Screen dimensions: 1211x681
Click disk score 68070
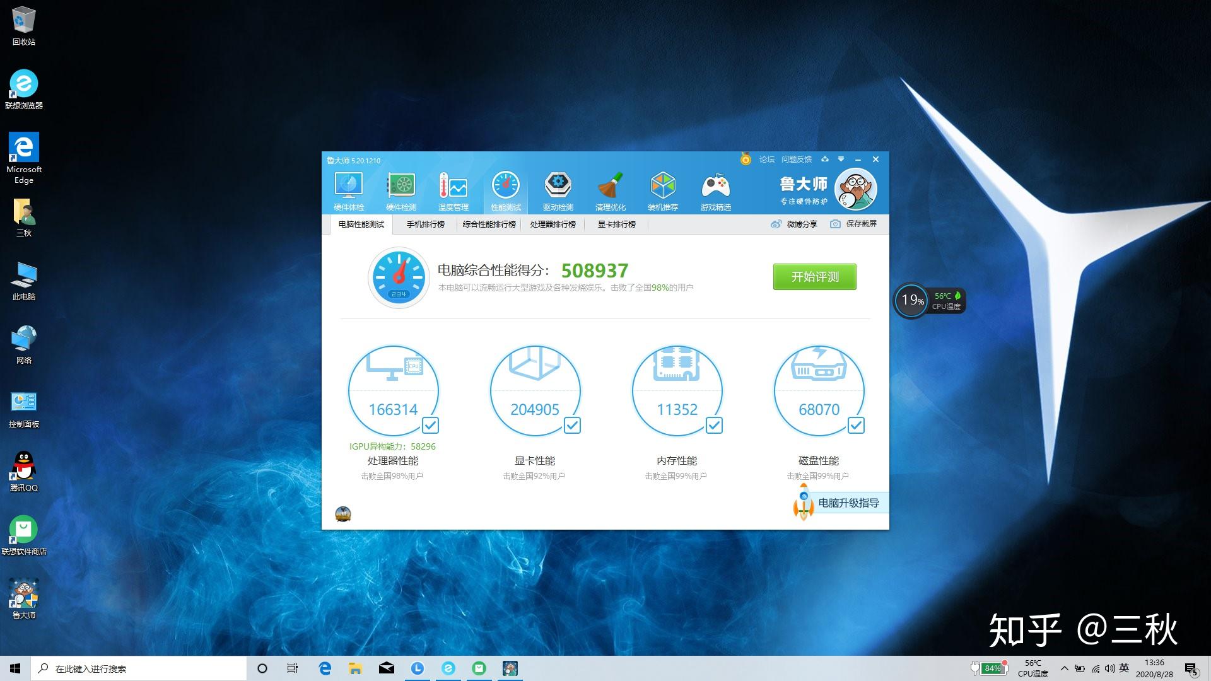coord(819,410)
